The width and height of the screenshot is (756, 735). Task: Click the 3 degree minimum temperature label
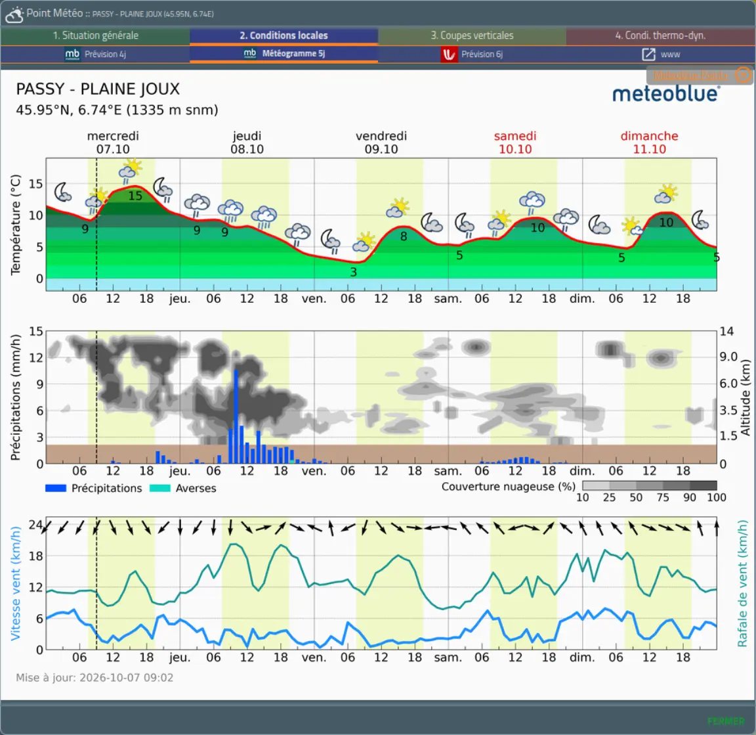tap(354, 272)
